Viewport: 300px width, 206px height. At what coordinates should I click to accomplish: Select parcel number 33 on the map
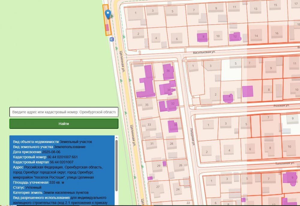[149, 125]
